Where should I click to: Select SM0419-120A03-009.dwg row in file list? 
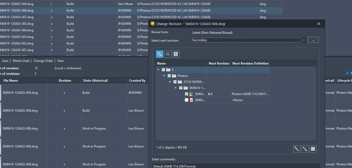pos(141,4)
